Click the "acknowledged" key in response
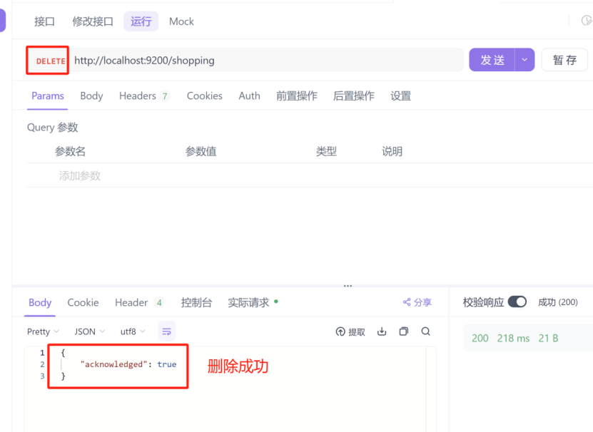 (x=114, y=364)
